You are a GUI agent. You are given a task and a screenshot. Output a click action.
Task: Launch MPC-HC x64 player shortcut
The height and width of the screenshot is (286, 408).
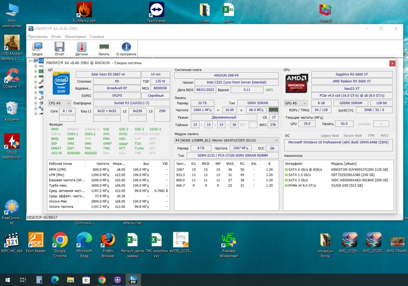(x=12, y=243)
